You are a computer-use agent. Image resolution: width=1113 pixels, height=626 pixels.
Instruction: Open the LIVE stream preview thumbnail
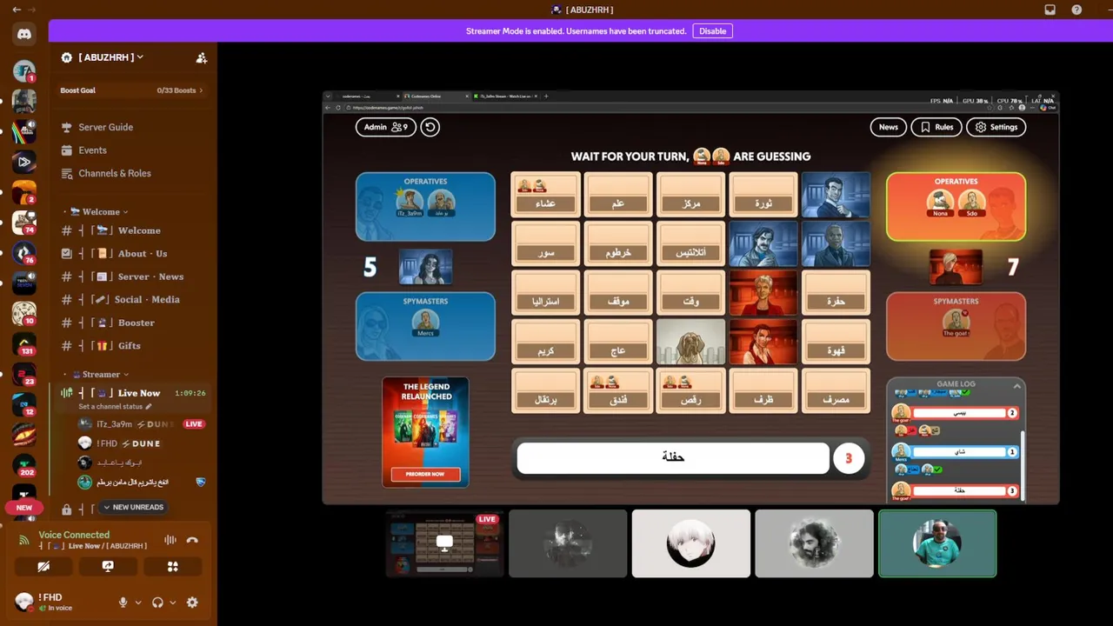(444, 543)
